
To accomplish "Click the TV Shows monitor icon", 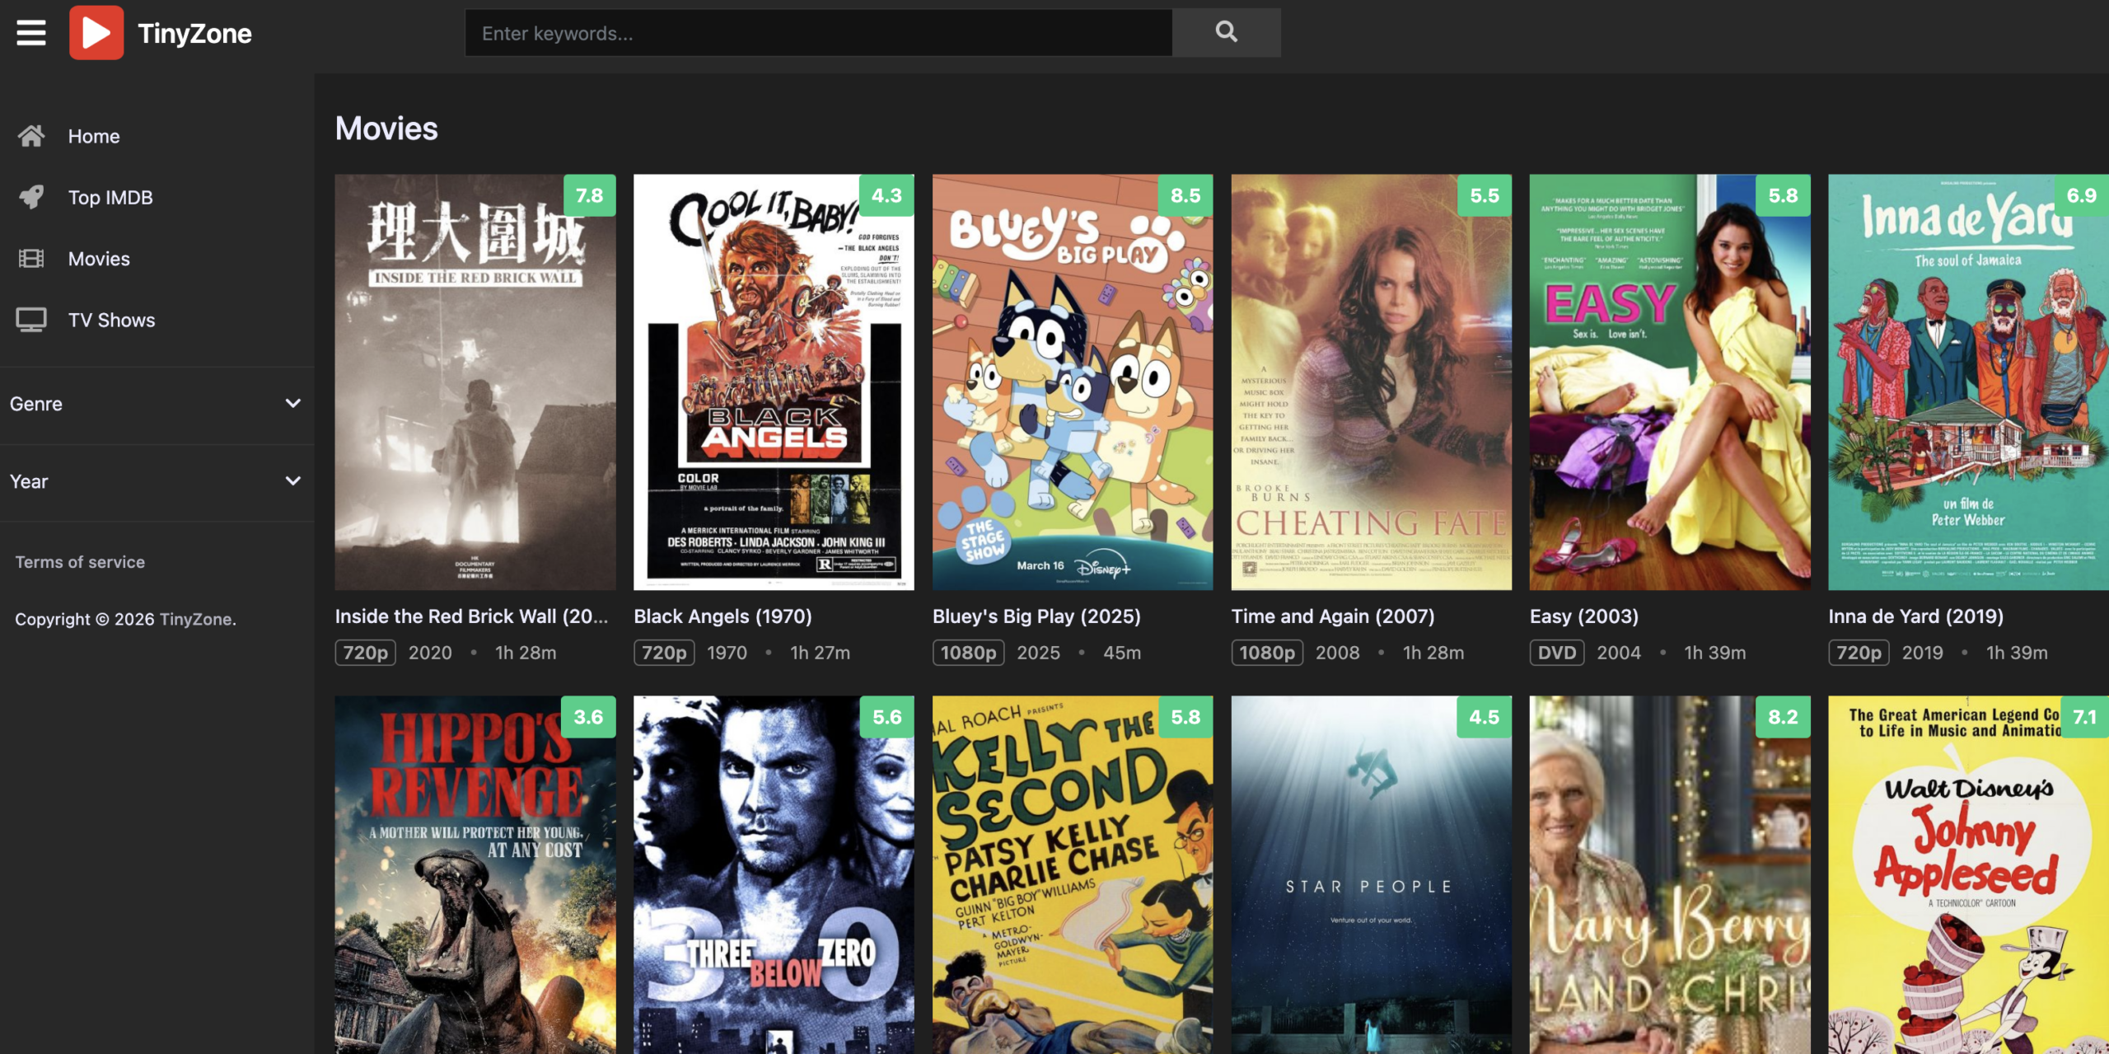I will [31, 320].
